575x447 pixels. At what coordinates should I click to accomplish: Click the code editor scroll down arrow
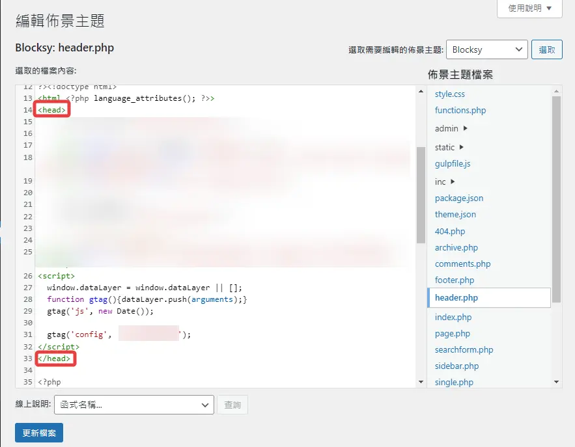pyautogui.click(x=421, y=382)
